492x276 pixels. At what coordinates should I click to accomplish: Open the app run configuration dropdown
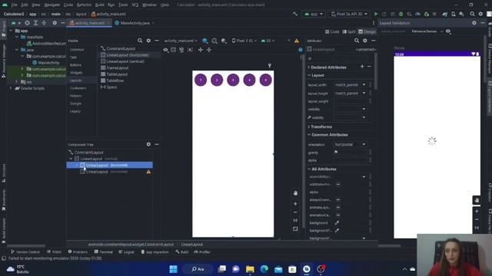[314, 14]
